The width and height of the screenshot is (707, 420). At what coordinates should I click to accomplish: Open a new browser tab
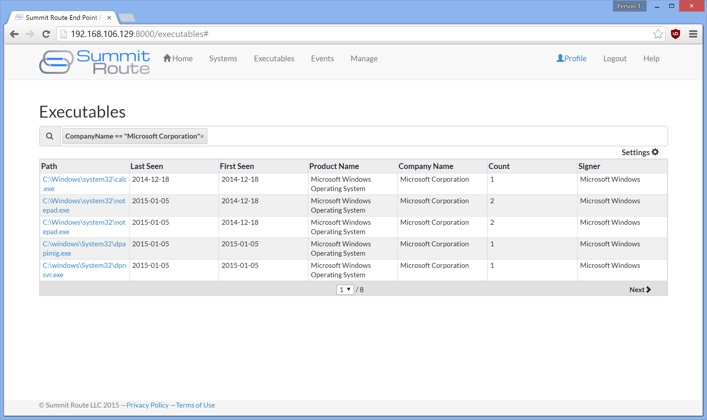pyautogui.click(x=127, y=18)
